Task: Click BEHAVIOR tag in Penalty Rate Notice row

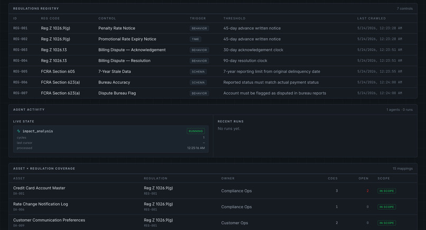Action: coord(199,28)
